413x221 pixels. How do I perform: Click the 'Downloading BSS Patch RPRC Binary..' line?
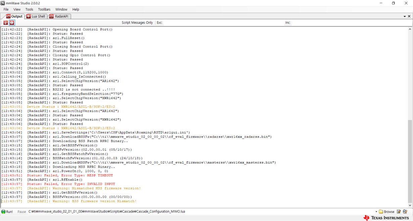pos(64,141)
